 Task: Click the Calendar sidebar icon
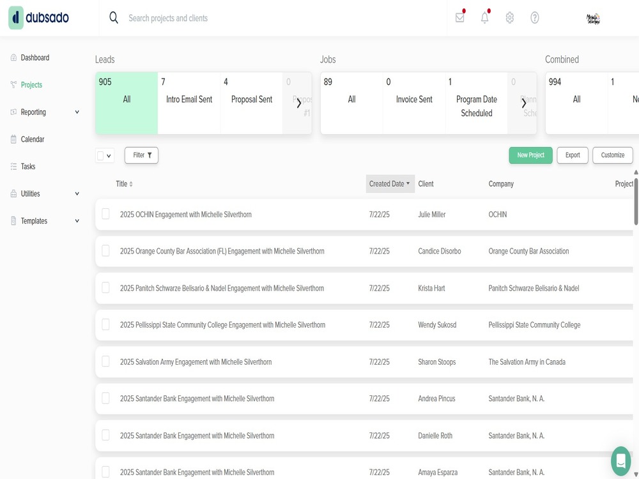click(x=13, y=139)
